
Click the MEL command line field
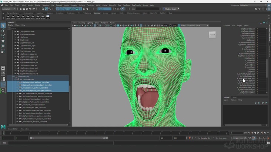pyautogui.click(x=60, y=143)
